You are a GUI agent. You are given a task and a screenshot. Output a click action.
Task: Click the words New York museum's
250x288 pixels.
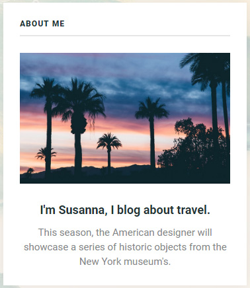[125, 262]
